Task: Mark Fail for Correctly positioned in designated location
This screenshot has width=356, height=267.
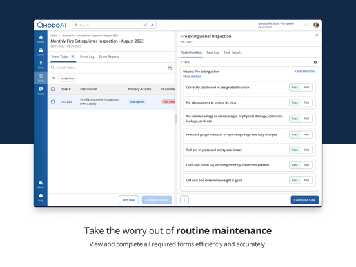Action: (x=306, y=88)
